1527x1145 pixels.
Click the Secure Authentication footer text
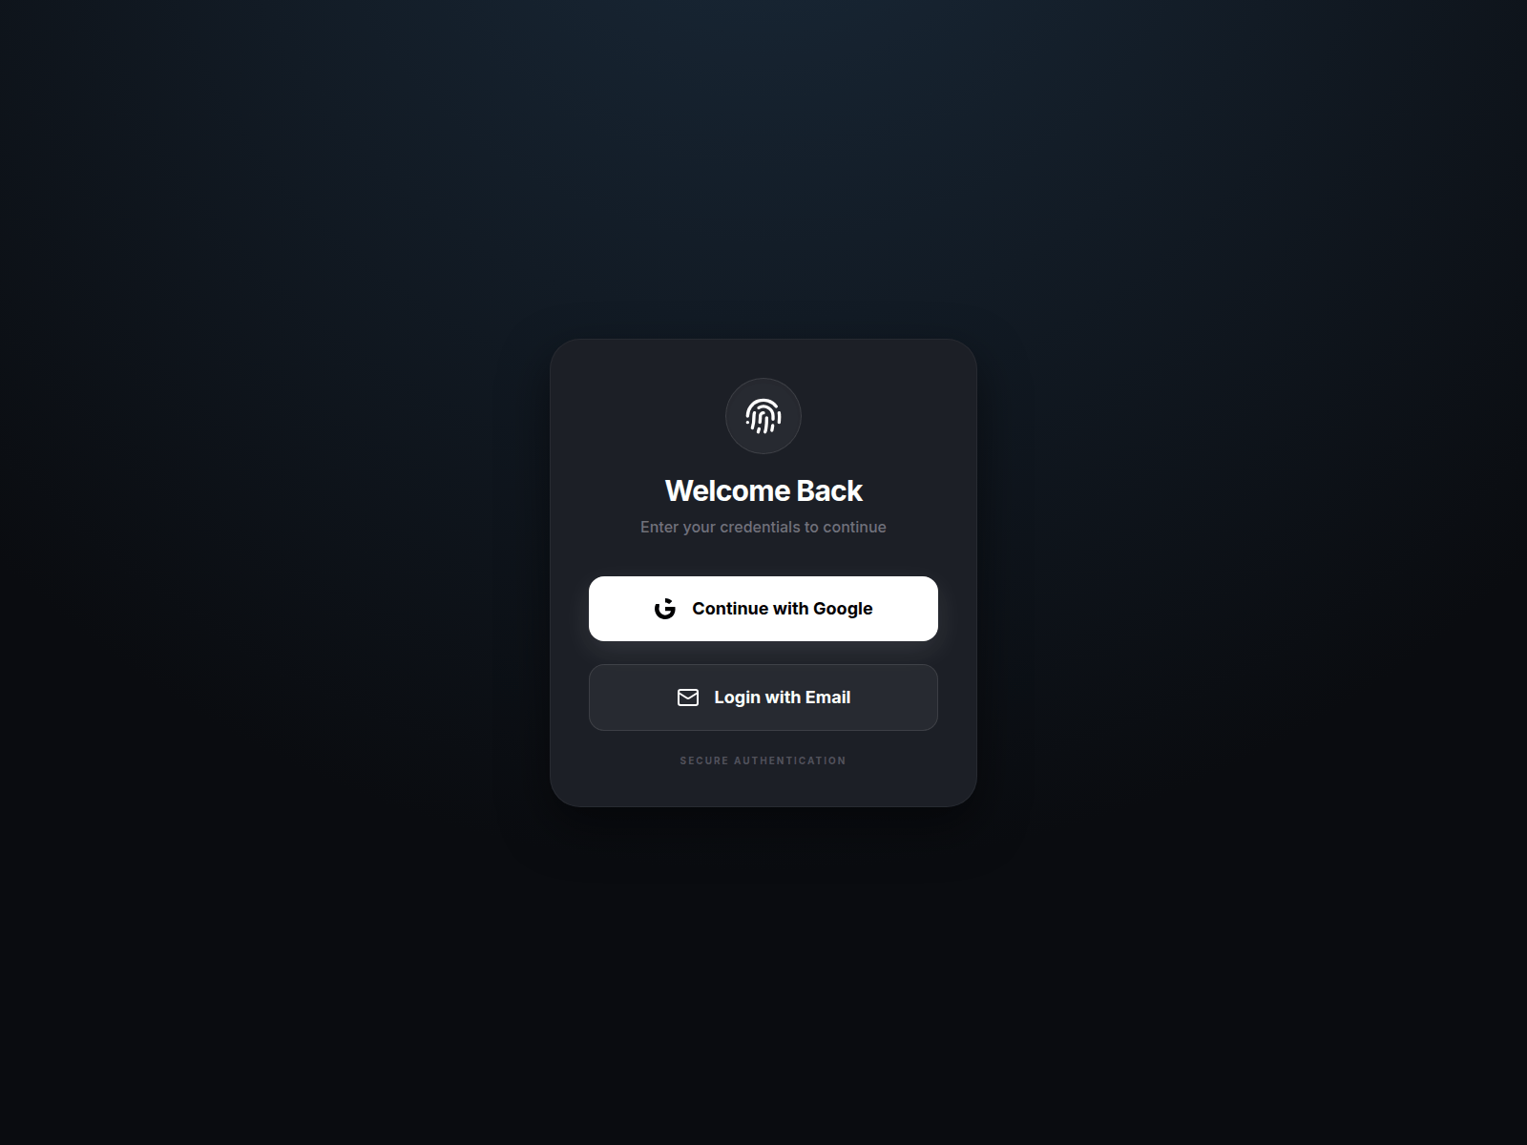coord(763,760)
